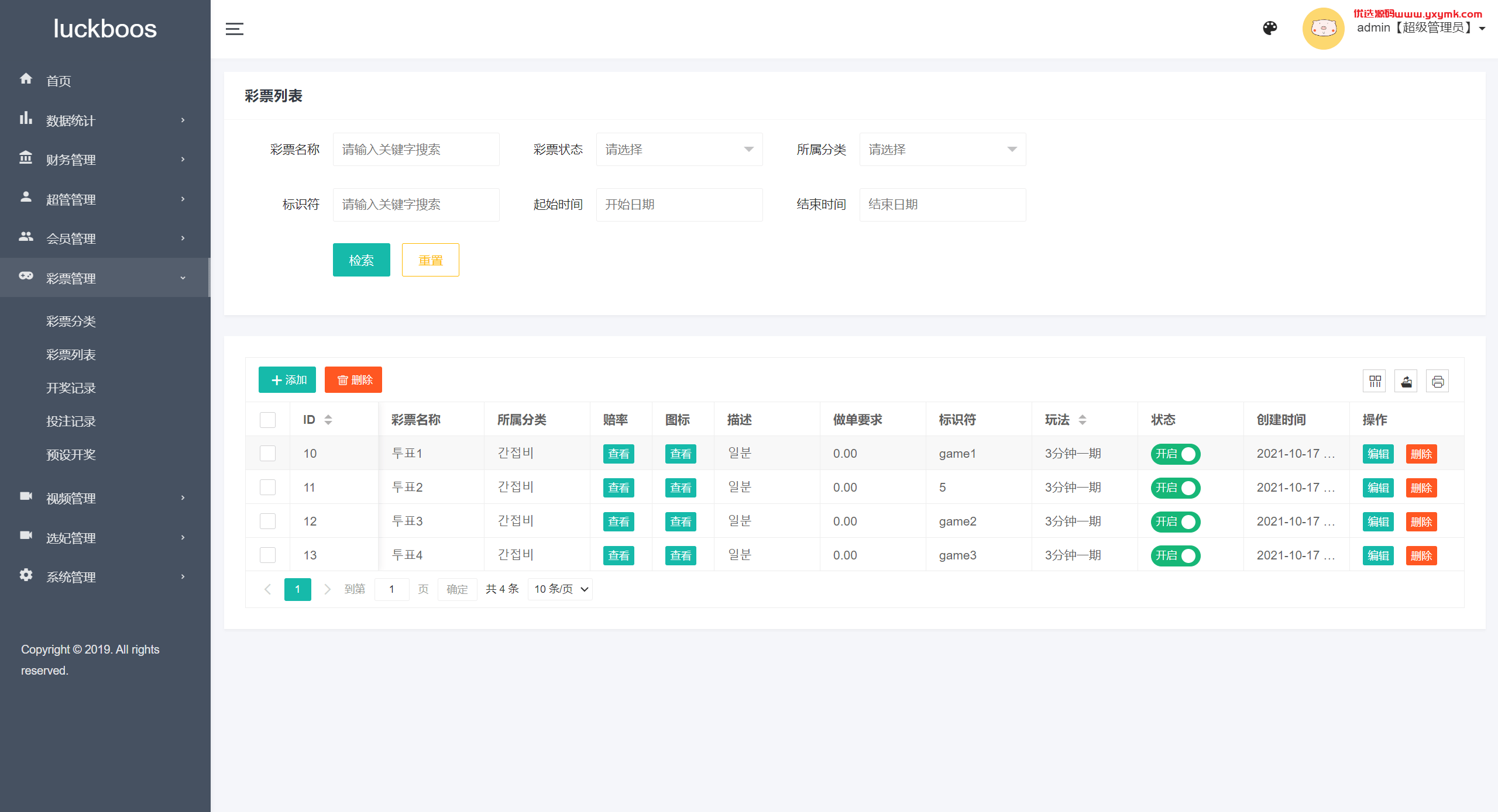1498x812 pixels.
Task: Open the 10 条/页 page size selector
Action: pos(560,589)
